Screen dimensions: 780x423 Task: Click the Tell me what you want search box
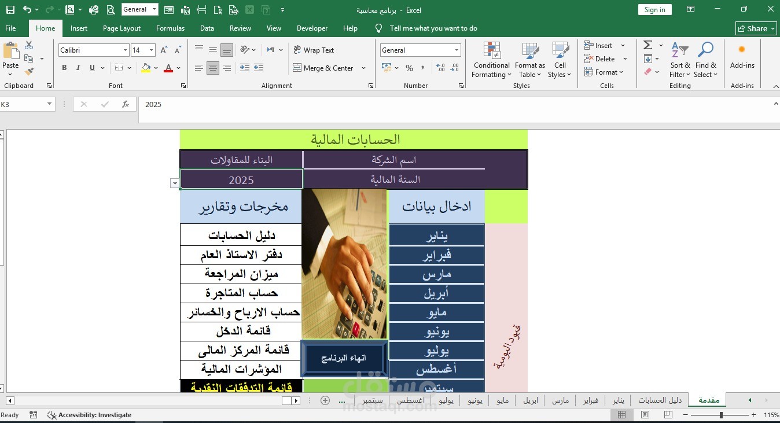pos(433,28)
